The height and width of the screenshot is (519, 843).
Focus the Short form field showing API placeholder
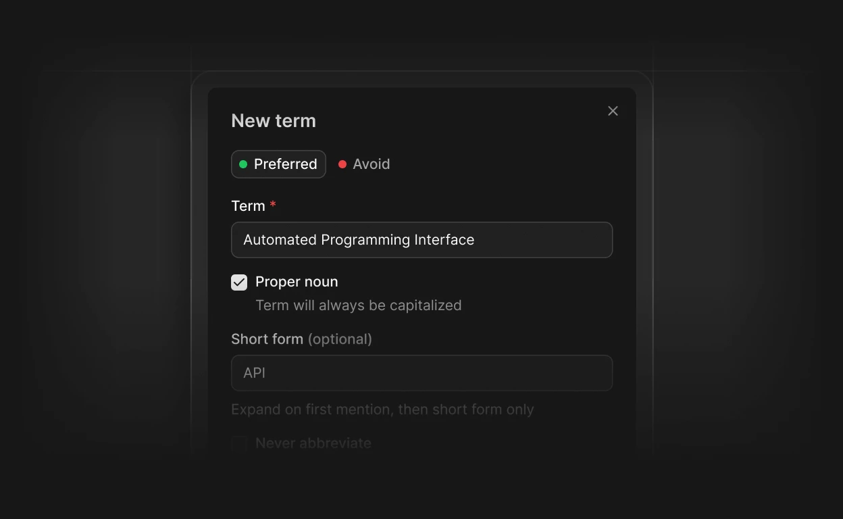coord(421,373)
